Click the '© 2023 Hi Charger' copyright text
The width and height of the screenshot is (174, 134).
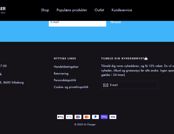(x=85, y=124)
